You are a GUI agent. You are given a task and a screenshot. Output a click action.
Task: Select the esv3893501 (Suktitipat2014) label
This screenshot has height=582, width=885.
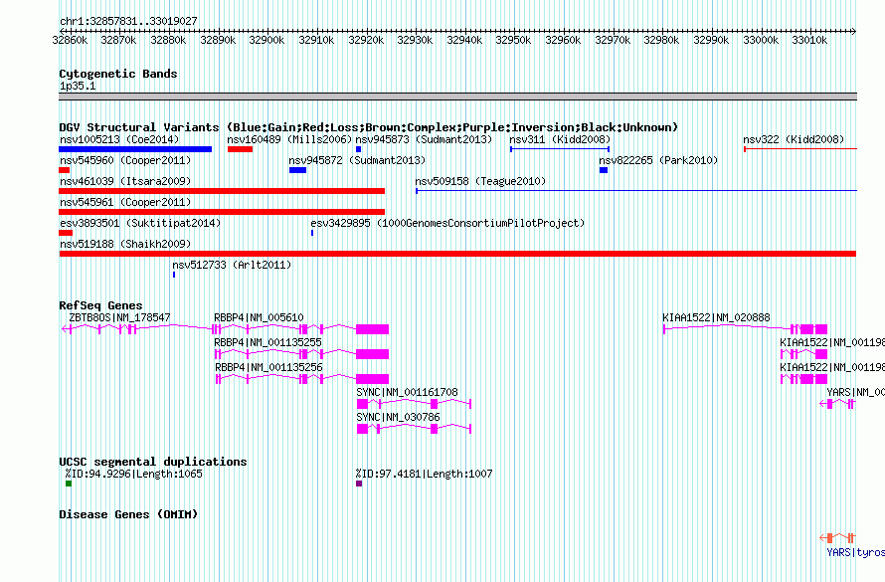pyautogui.click(x=140, y=223)
